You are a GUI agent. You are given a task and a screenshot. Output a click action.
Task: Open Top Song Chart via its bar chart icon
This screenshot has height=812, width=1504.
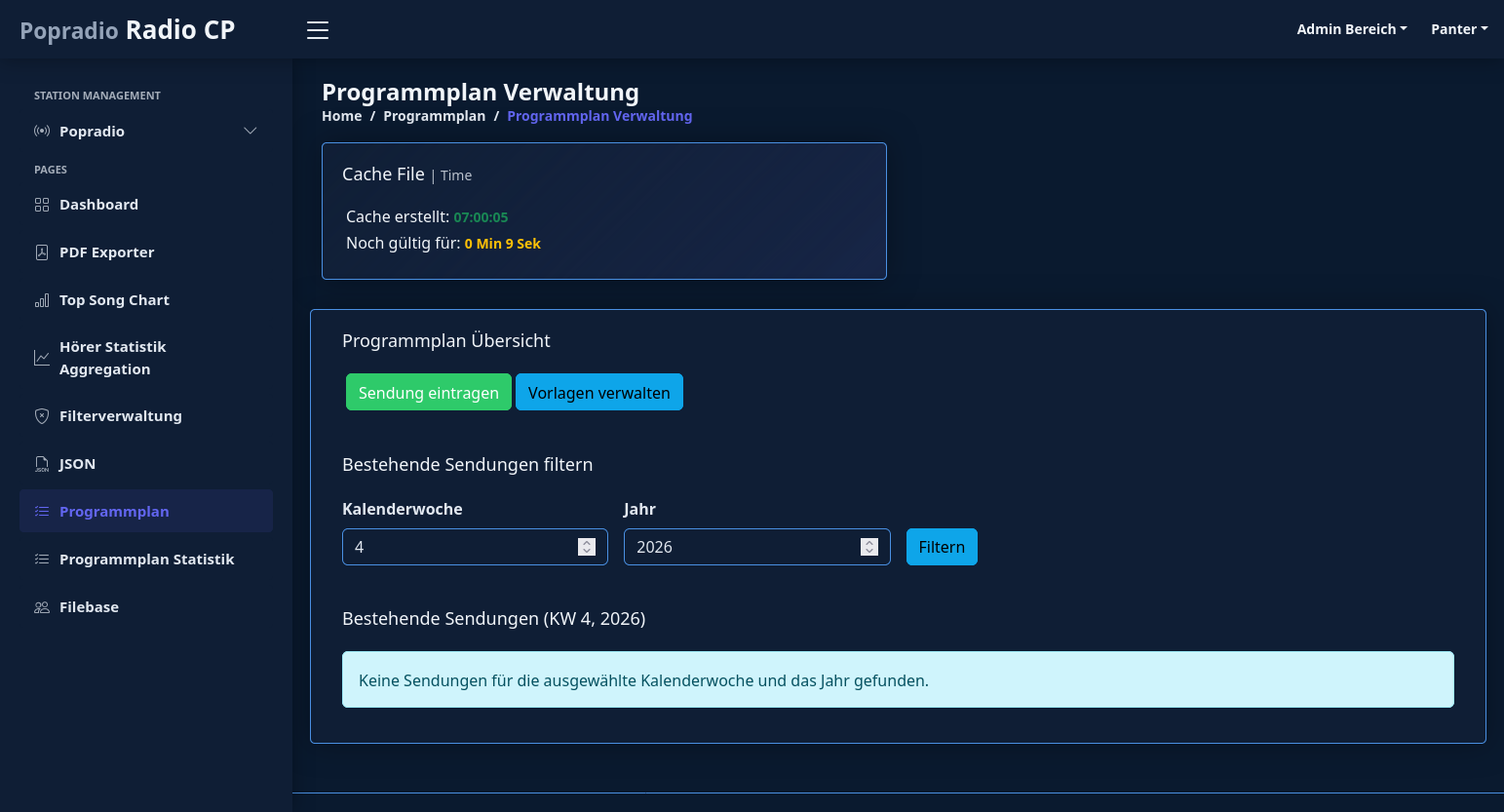[x=41, y=299]
